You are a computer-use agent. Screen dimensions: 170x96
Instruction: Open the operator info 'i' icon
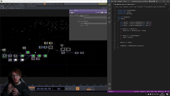pos(74,13)
